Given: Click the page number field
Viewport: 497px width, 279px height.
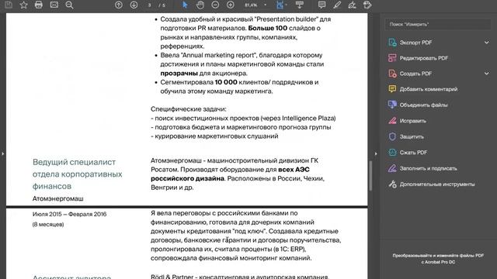Looking at the screenshot, I should [x=149, y=5].
